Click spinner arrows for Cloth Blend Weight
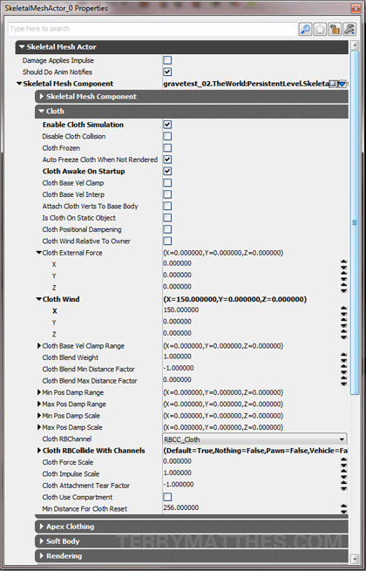Screen dimensions: 366x571 tap(344, 357)
